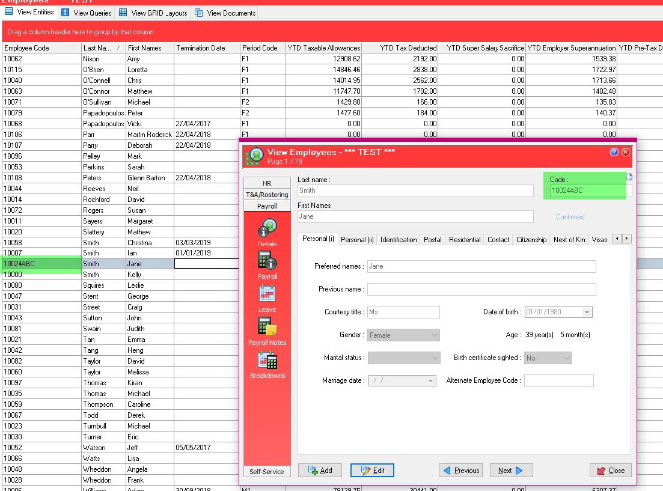Image resolution: width=663 pixels, height=491 pixels.
Task: Open the Breakdowns icon
Action: tap(267, 361)
